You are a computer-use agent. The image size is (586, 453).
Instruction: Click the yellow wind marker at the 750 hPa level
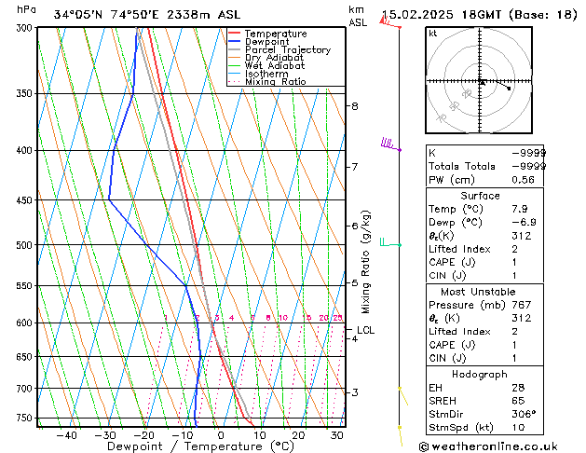(400, 428)
